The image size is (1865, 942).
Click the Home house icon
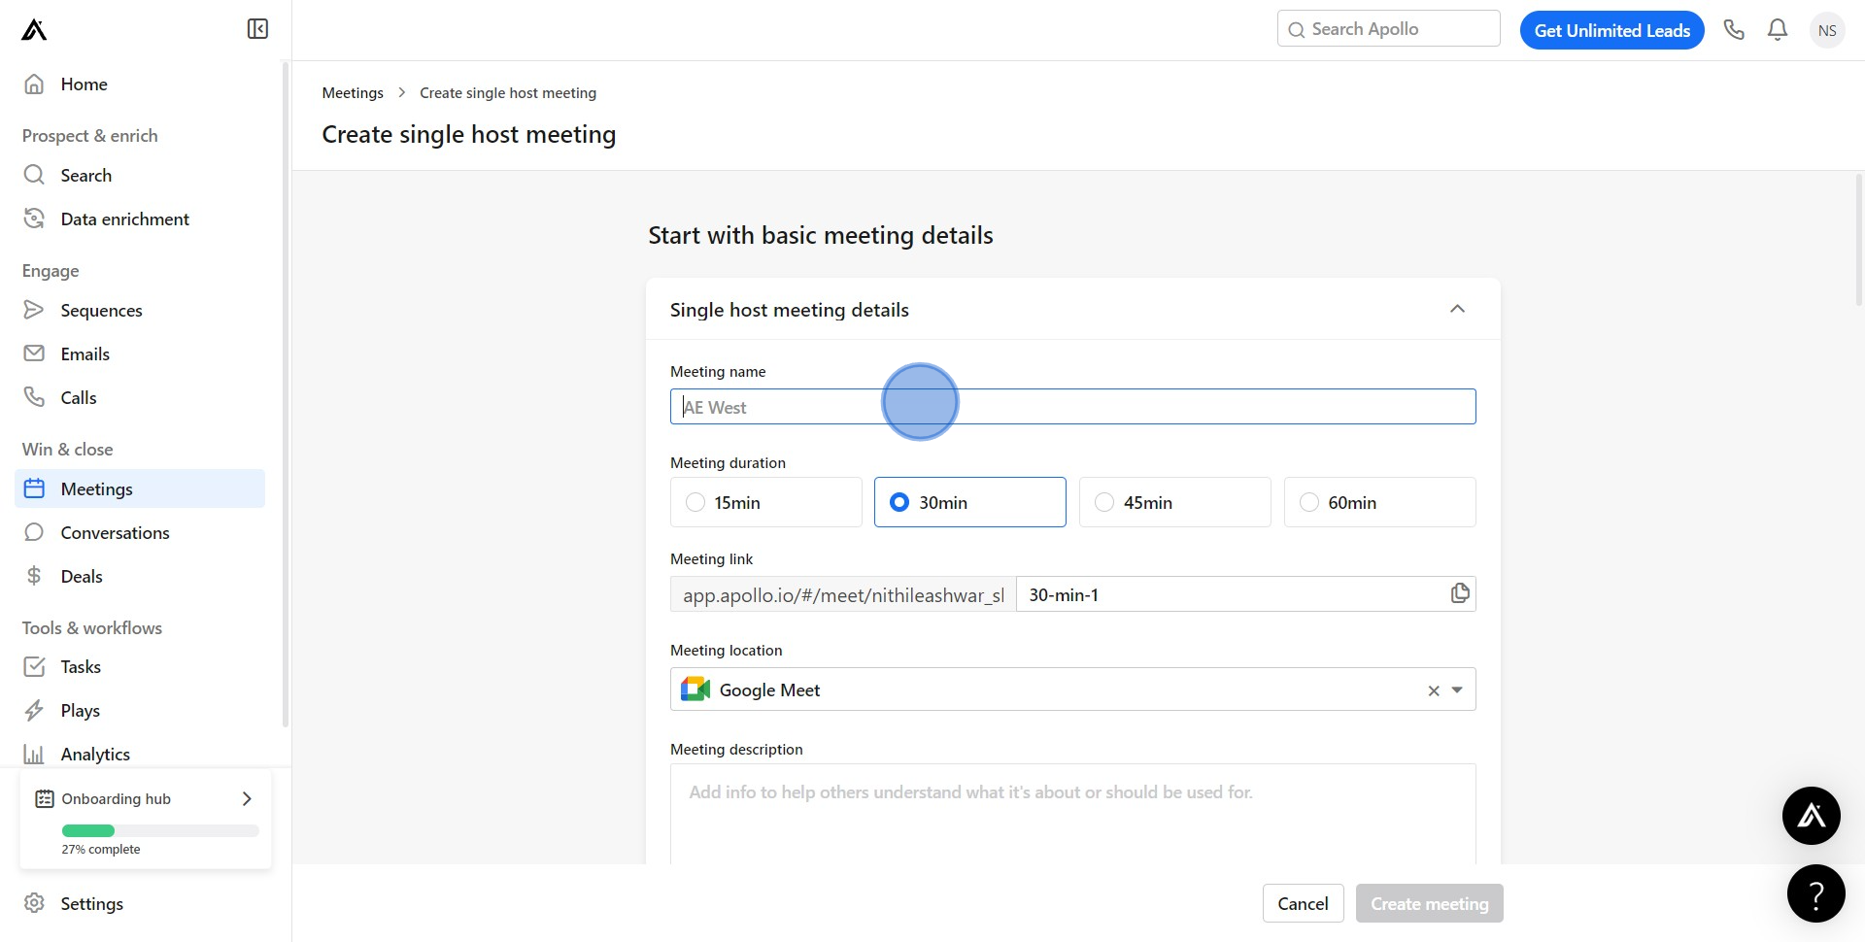coord(34,84)
